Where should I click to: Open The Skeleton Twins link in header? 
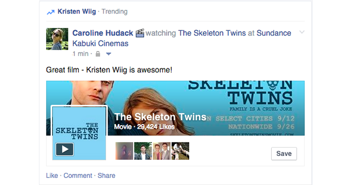212,33
